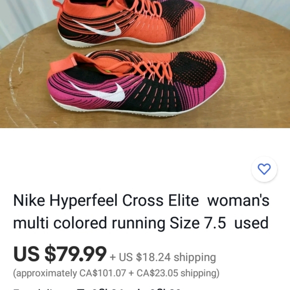The height and width of the screenshot is (290, 290).
Task: Click 'multi colored running' in the title
Action: pyautogui.click(x=89, y=223)
